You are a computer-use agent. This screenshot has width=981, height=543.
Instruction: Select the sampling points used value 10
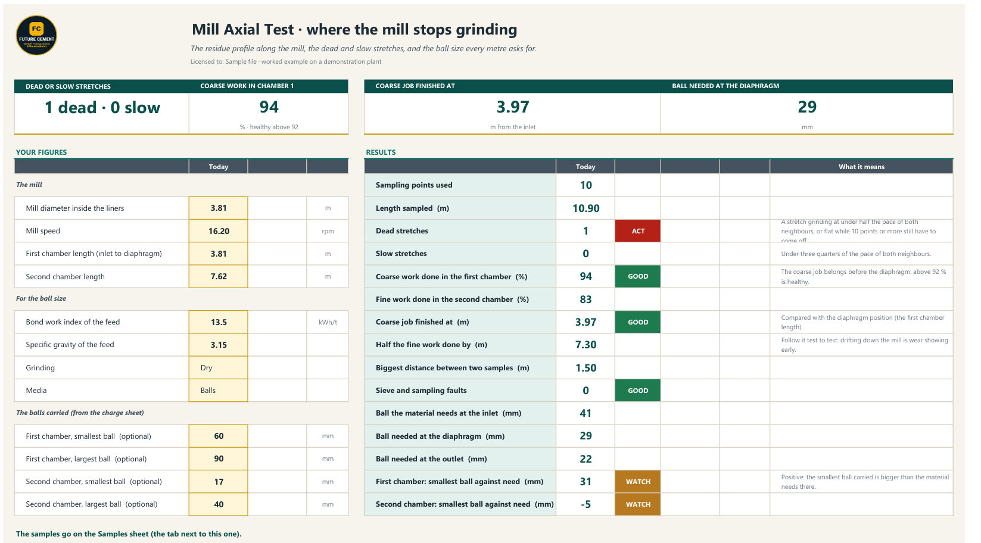586,185
